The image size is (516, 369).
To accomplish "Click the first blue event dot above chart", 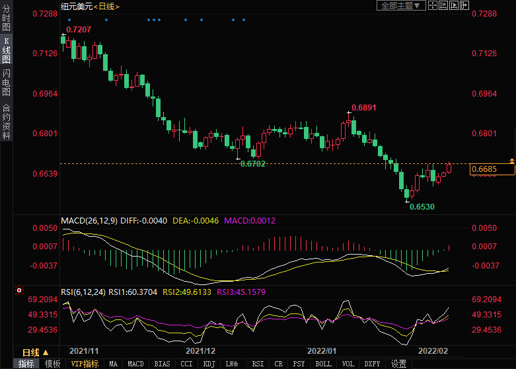I will click(69, 19).
